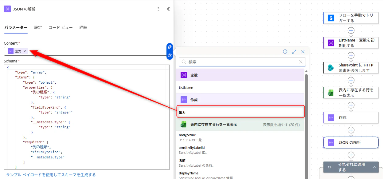
Task: Insert a step between 表内に存在する行を一覧表示 and 作成
Action: [x=351, y=105]
